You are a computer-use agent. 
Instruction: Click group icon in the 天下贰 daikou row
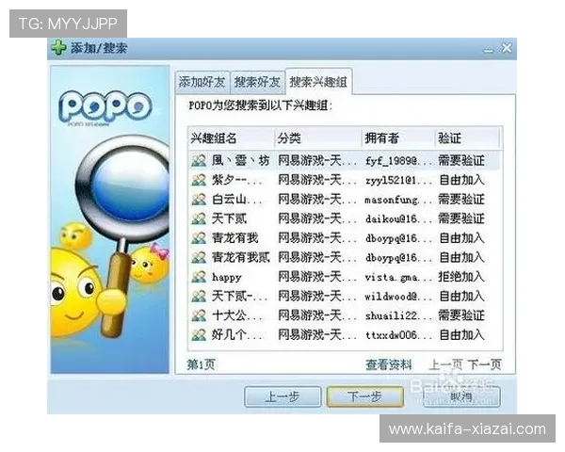199,218
